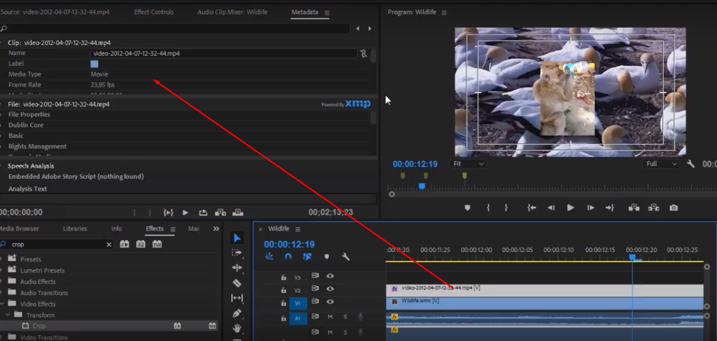Screen dimensions: 717x341
Task: Mute the A1 audio track
Action: (x=331, y=316)
